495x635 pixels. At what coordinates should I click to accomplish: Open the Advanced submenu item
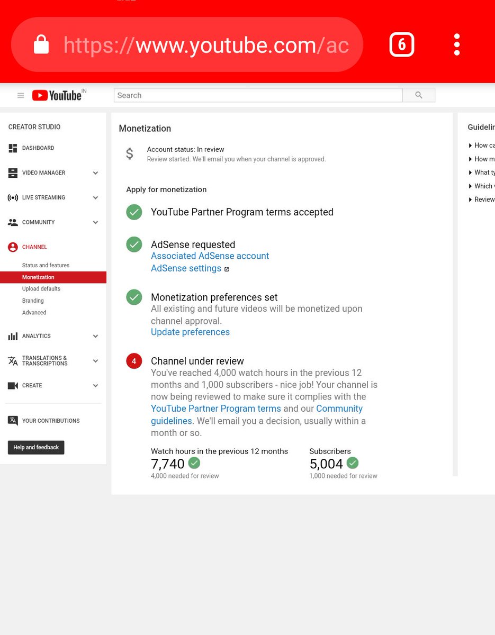coord(34,313)
